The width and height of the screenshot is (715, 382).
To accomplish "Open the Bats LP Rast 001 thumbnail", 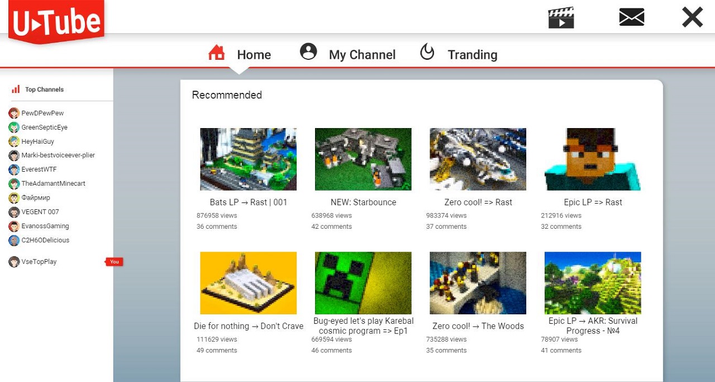I will (248, 159).
